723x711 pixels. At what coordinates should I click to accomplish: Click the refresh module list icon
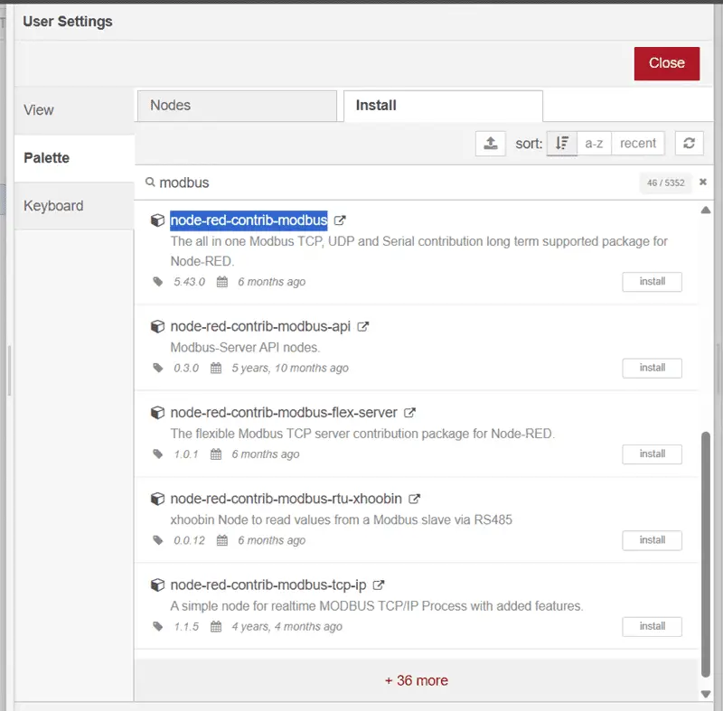pos(689,144)
